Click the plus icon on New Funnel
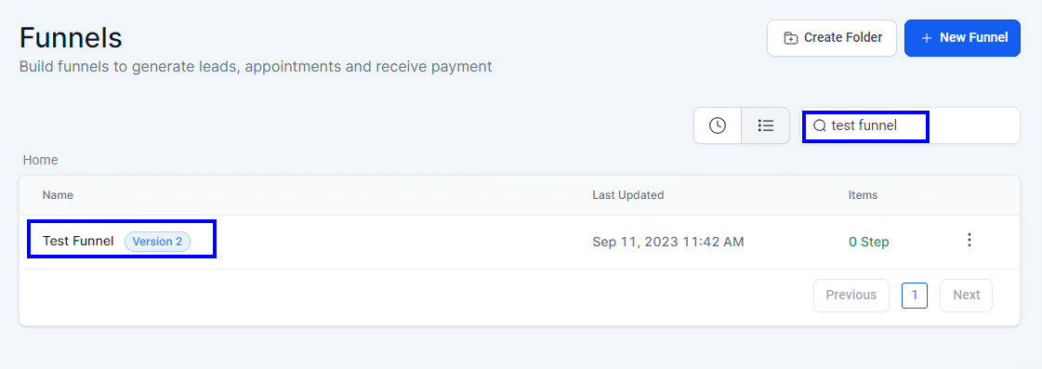1042x369 pixels. [x=927, y=38]
